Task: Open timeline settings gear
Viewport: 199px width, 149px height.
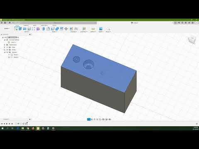Action: coord(197,124)
